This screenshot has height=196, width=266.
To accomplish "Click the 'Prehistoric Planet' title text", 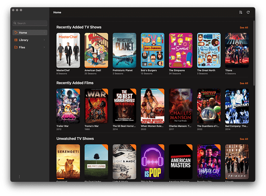I will (123, 71).
